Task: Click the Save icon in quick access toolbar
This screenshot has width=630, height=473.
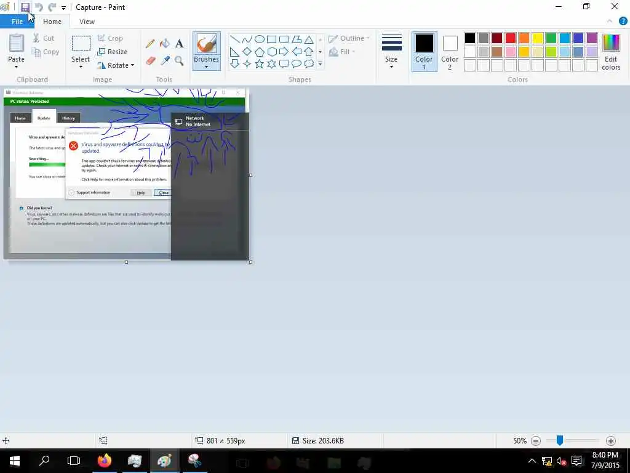Action: coord(25,7)
